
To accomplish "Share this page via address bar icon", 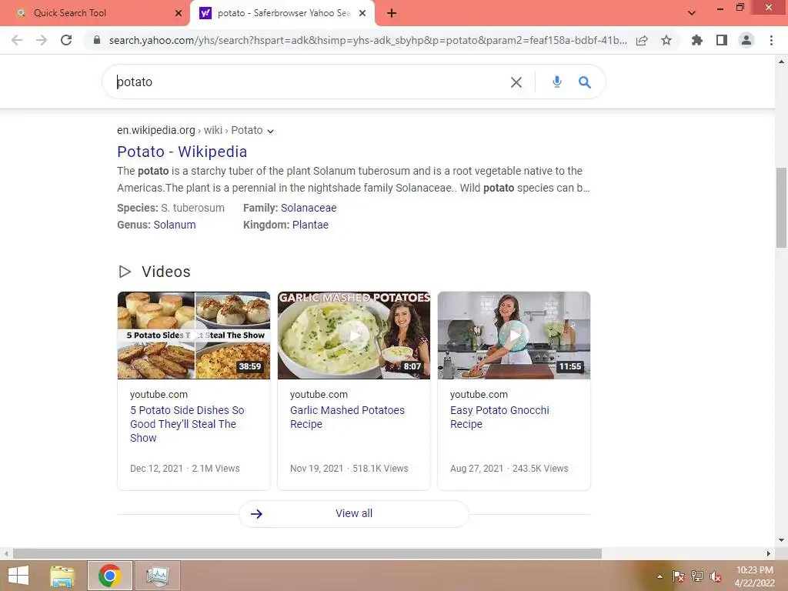I will [642, 40].
